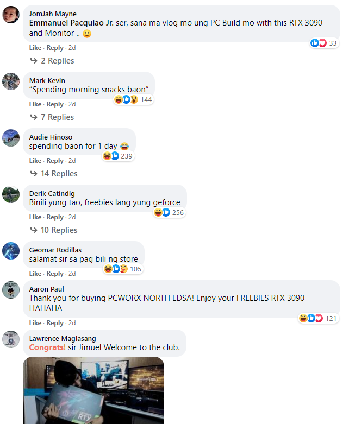Image resolution: width=343 pixels, height=424 pixels.
Task: Show the 256 reactions on Derik Catindig's comment
Action: point(169,212)
